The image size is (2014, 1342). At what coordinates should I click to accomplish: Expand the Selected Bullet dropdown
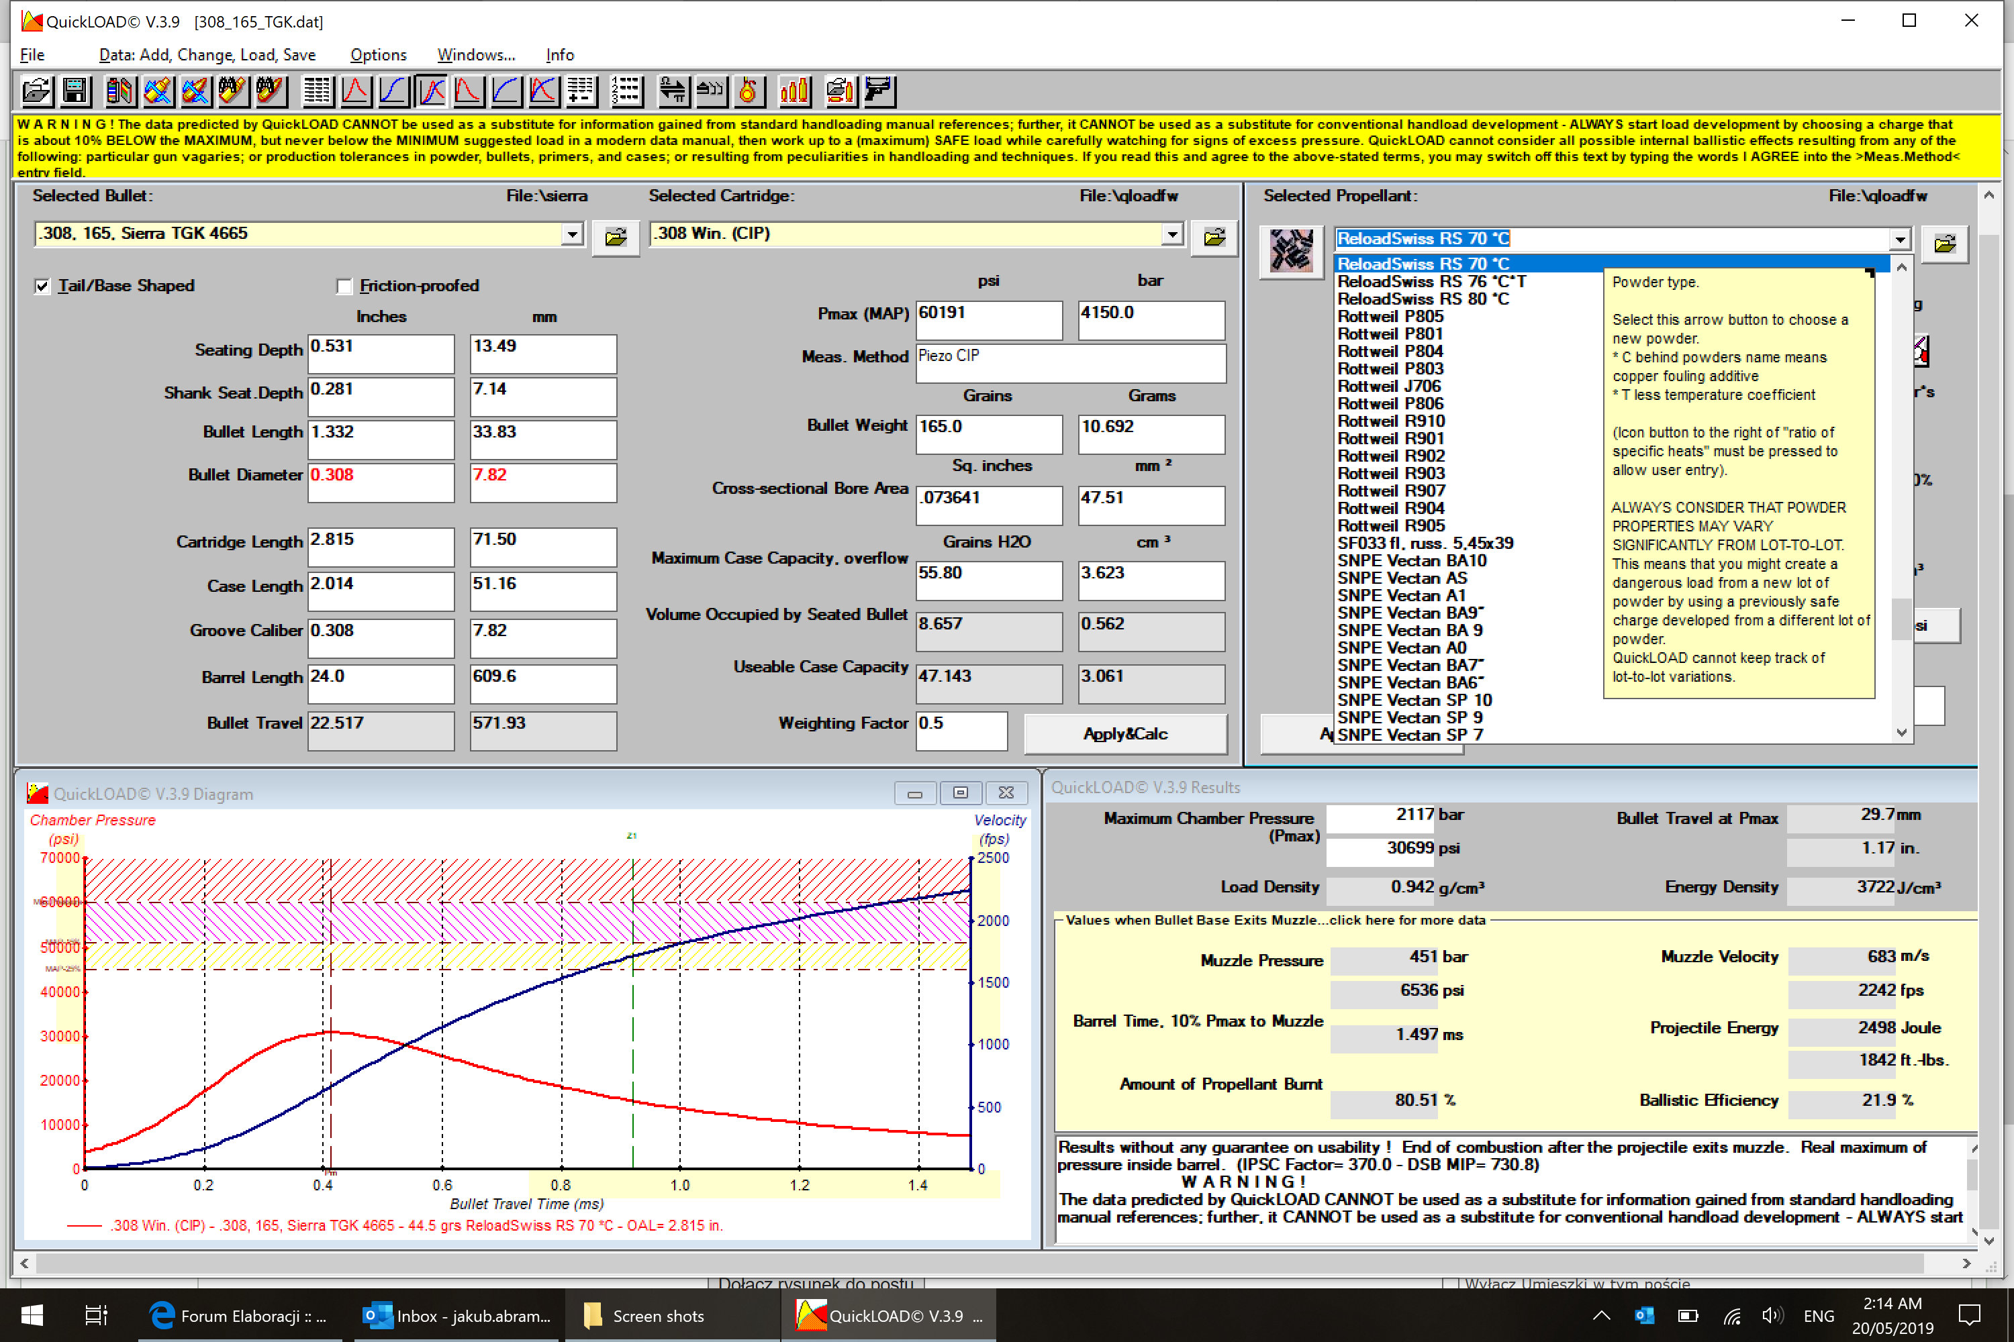(572, 234)
